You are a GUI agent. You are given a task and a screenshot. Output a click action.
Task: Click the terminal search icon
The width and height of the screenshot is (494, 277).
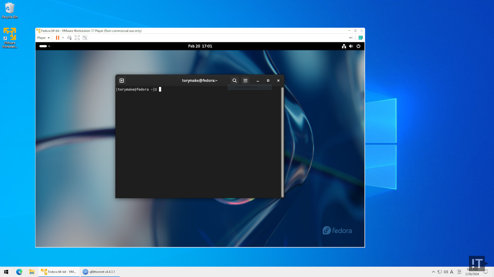coord(234,81)
